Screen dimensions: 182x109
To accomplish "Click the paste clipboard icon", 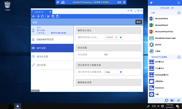I will [57, 16].
